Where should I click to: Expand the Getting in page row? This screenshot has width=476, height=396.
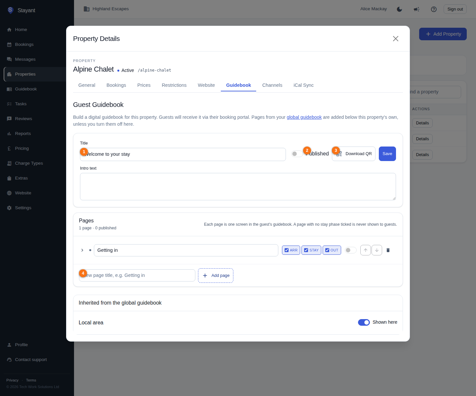click(82, 250)
